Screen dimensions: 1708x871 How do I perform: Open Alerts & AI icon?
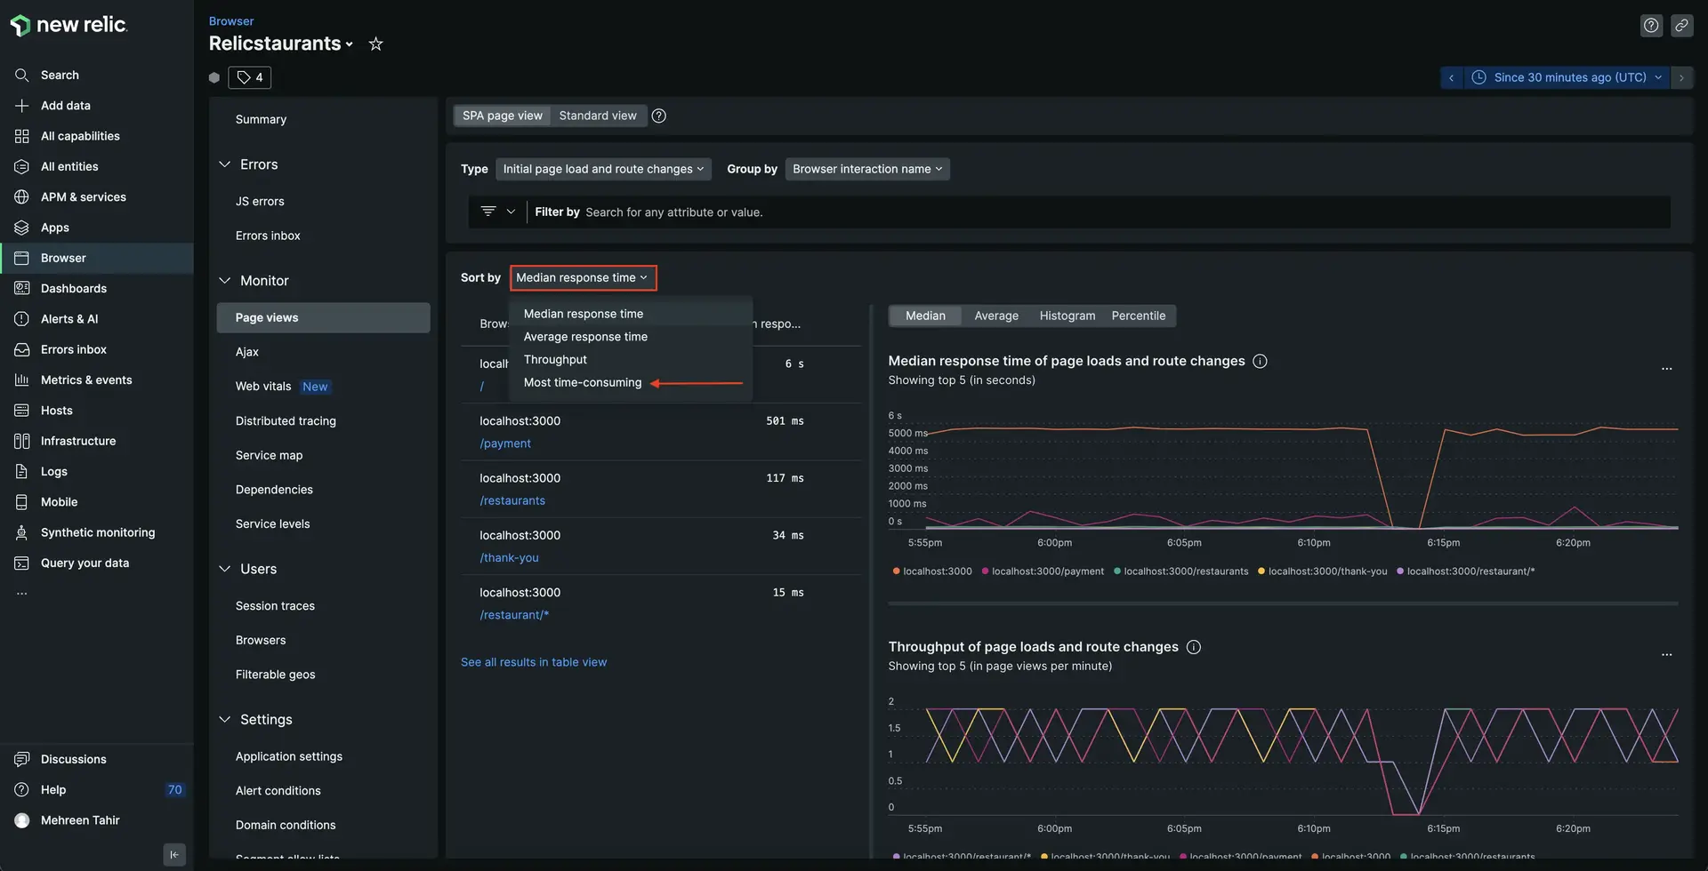coord(22,319)
